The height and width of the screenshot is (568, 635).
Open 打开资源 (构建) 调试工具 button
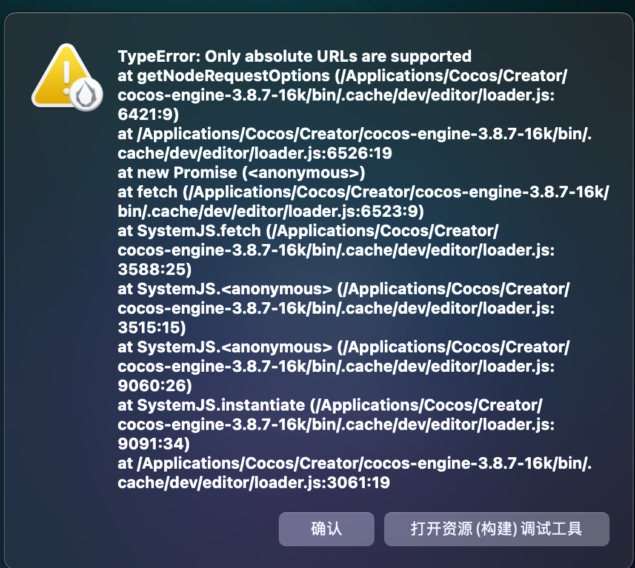[496, 529]
